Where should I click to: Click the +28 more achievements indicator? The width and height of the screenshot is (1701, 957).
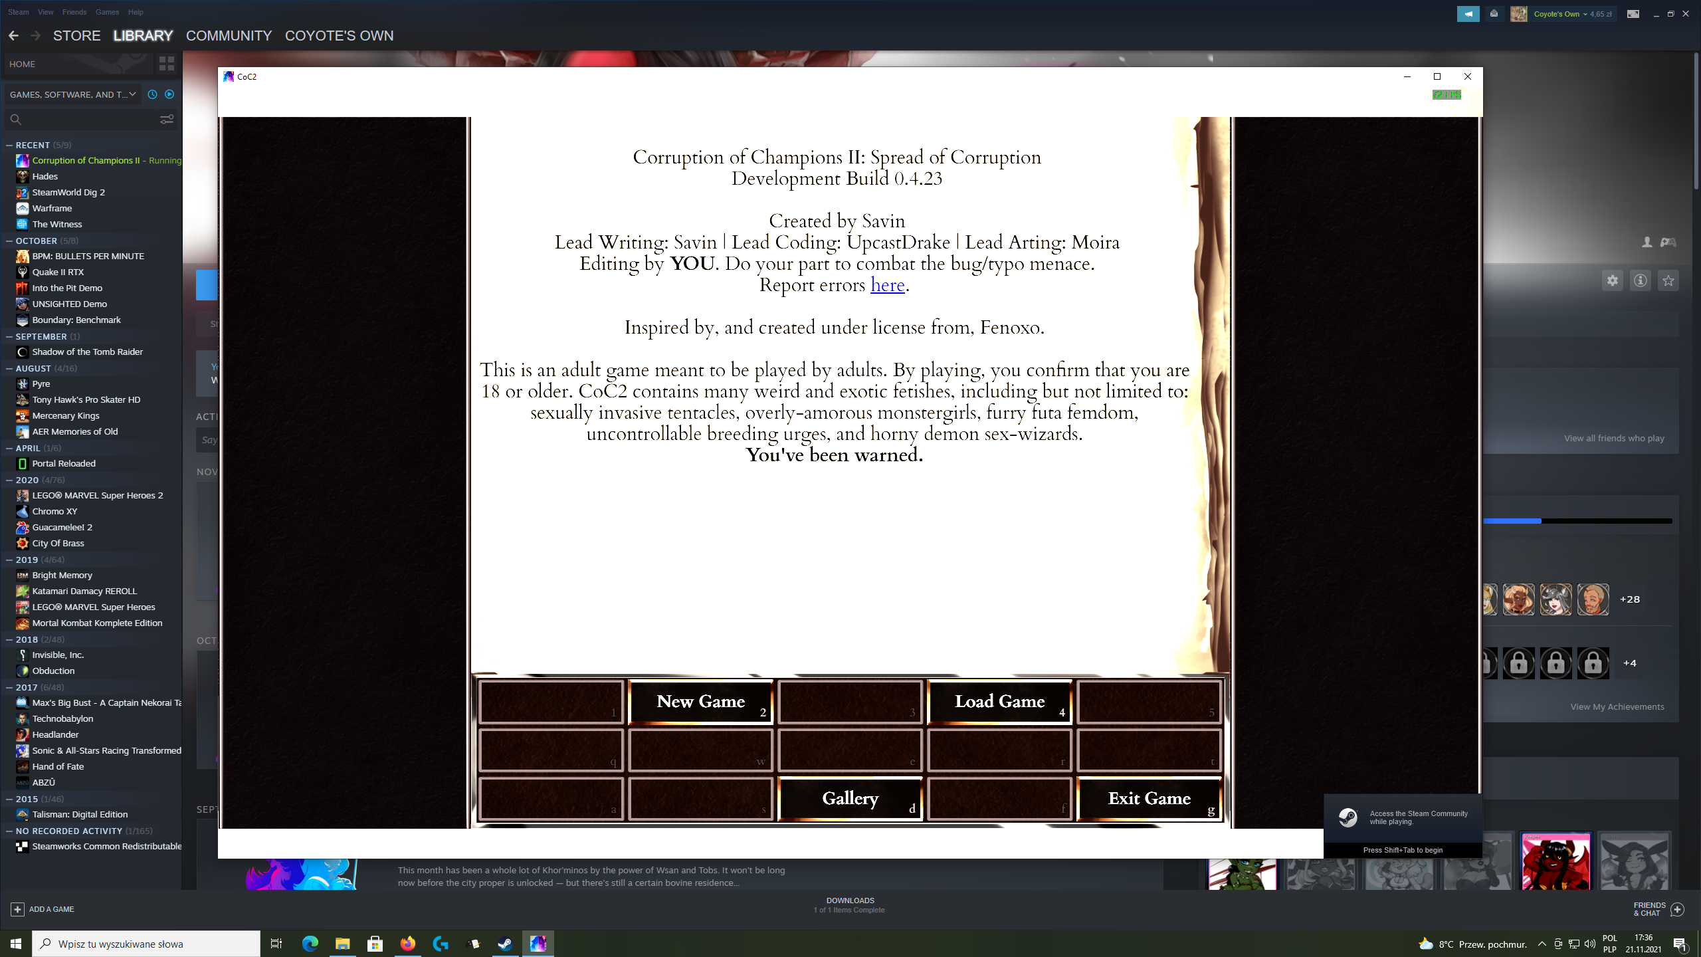click(x=1630, y=599)
